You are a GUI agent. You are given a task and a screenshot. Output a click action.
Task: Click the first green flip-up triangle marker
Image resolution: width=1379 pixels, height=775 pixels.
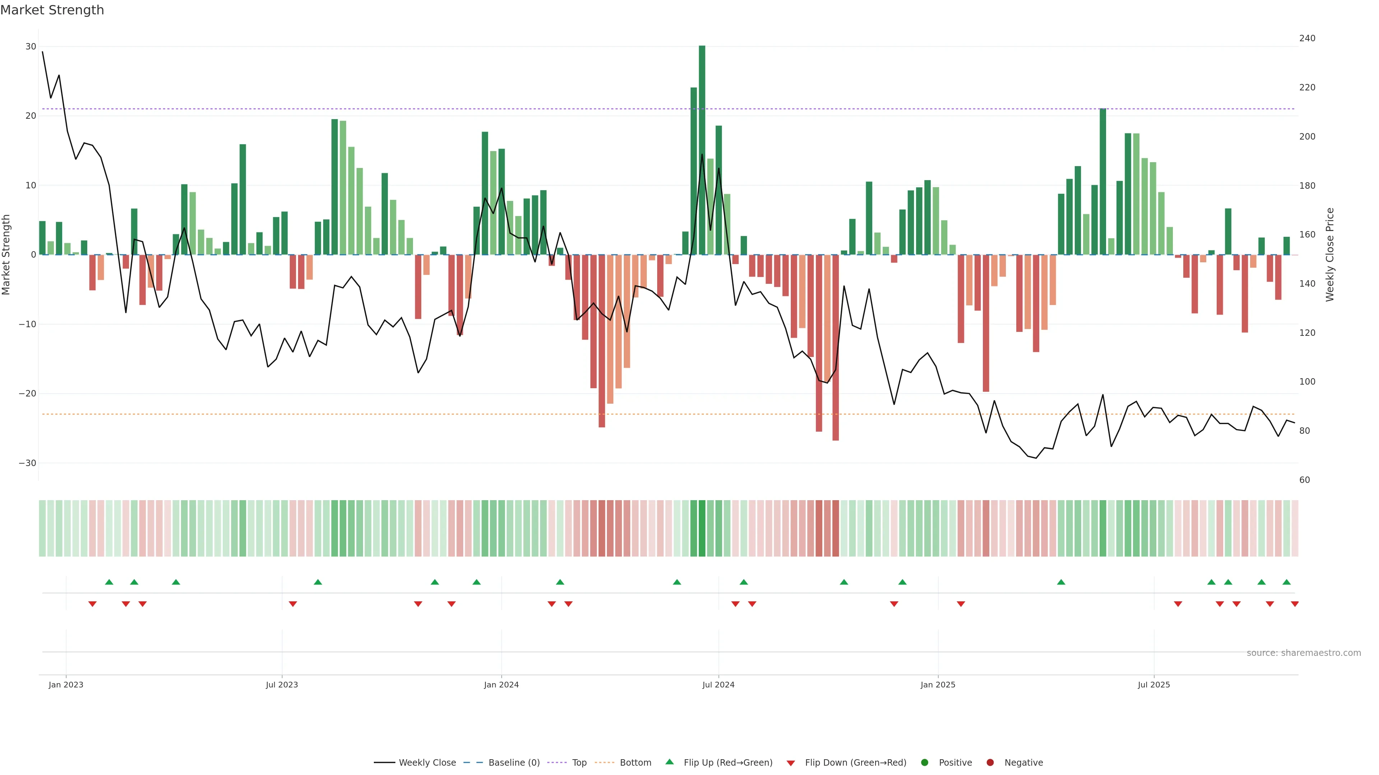click(x=109, y=582)
